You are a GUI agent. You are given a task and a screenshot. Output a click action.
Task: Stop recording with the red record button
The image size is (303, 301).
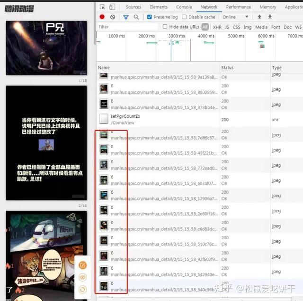tap(102, 17)
